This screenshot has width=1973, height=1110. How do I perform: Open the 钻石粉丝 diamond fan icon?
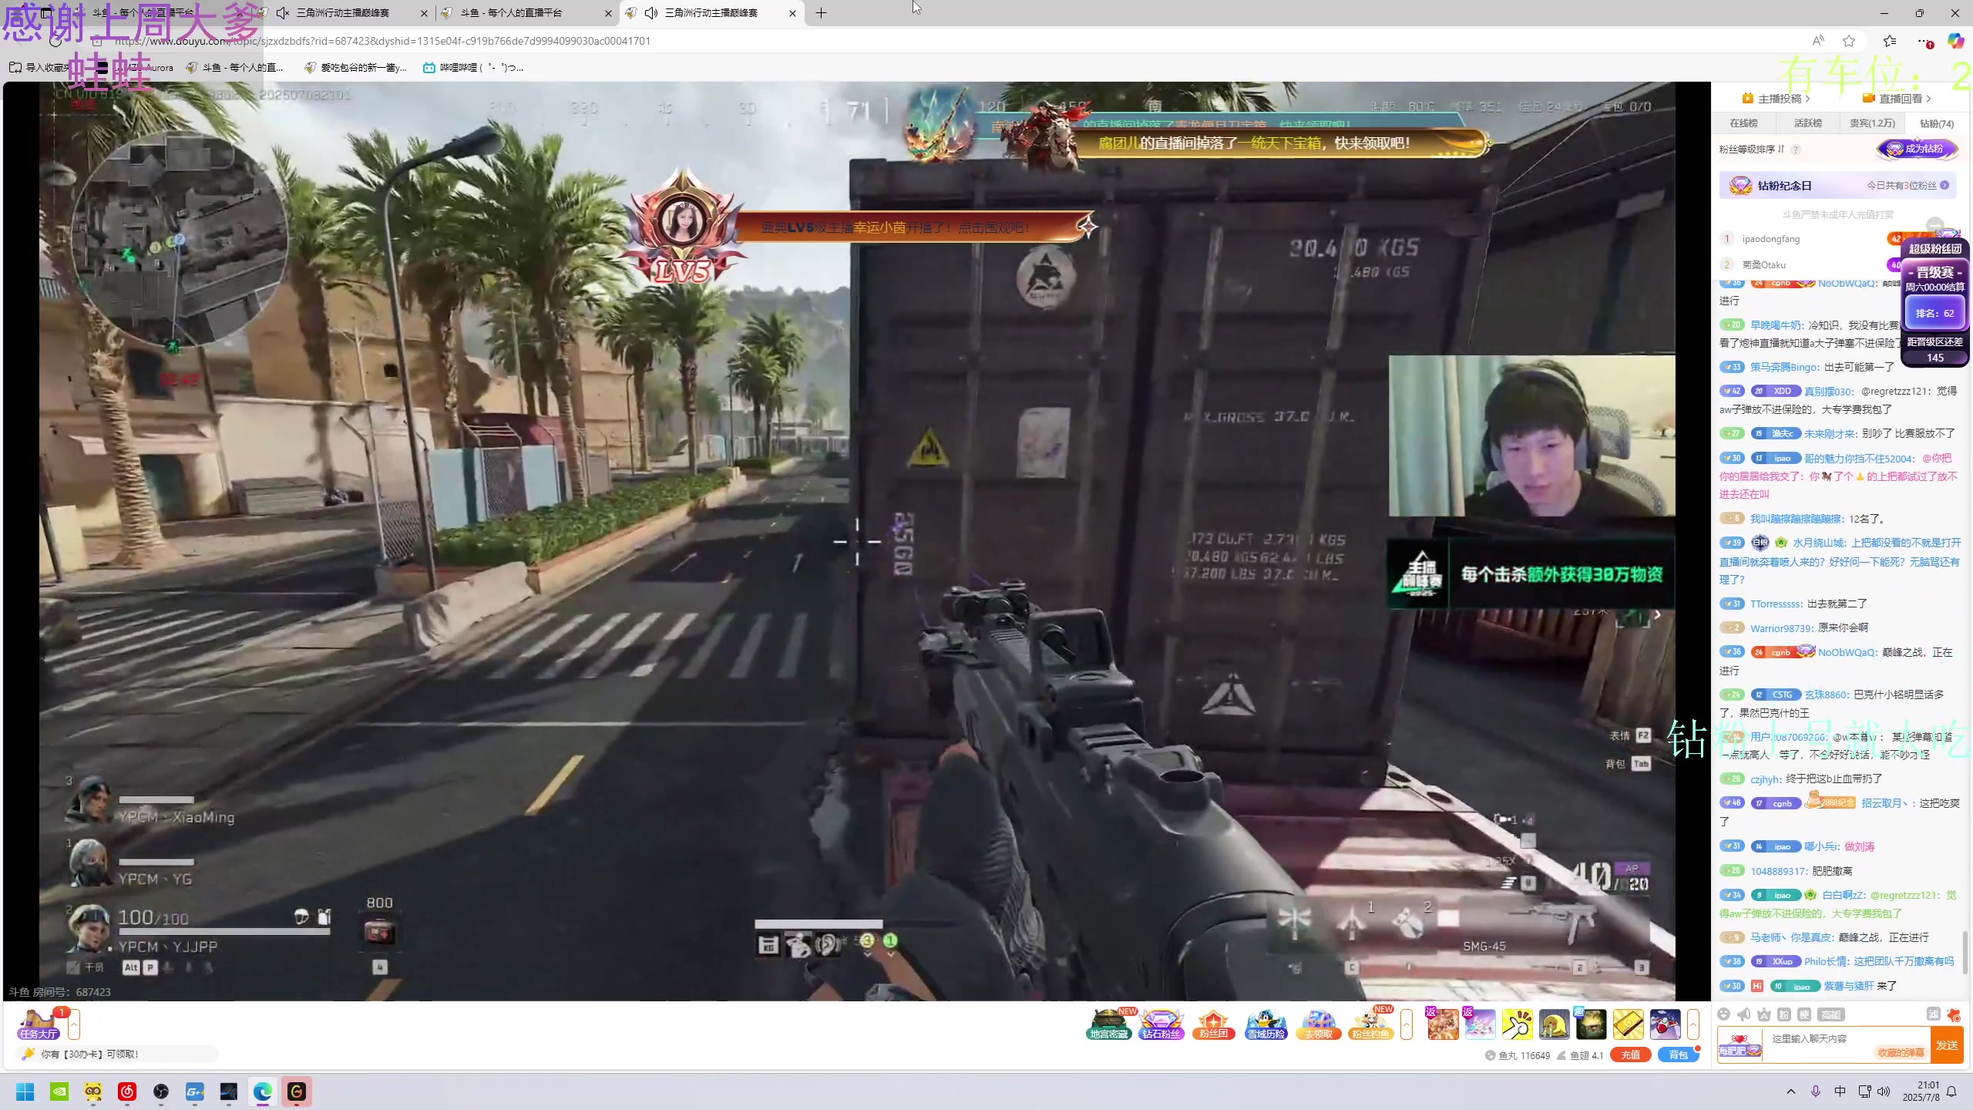[x=1161, y=1024]
